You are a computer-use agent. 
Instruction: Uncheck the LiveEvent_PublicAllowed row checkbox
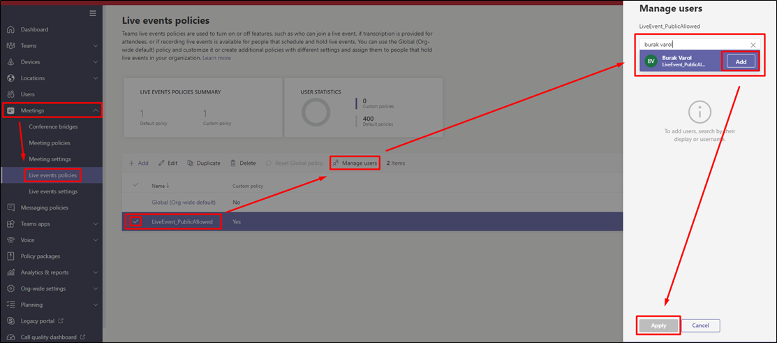(135, 221)
